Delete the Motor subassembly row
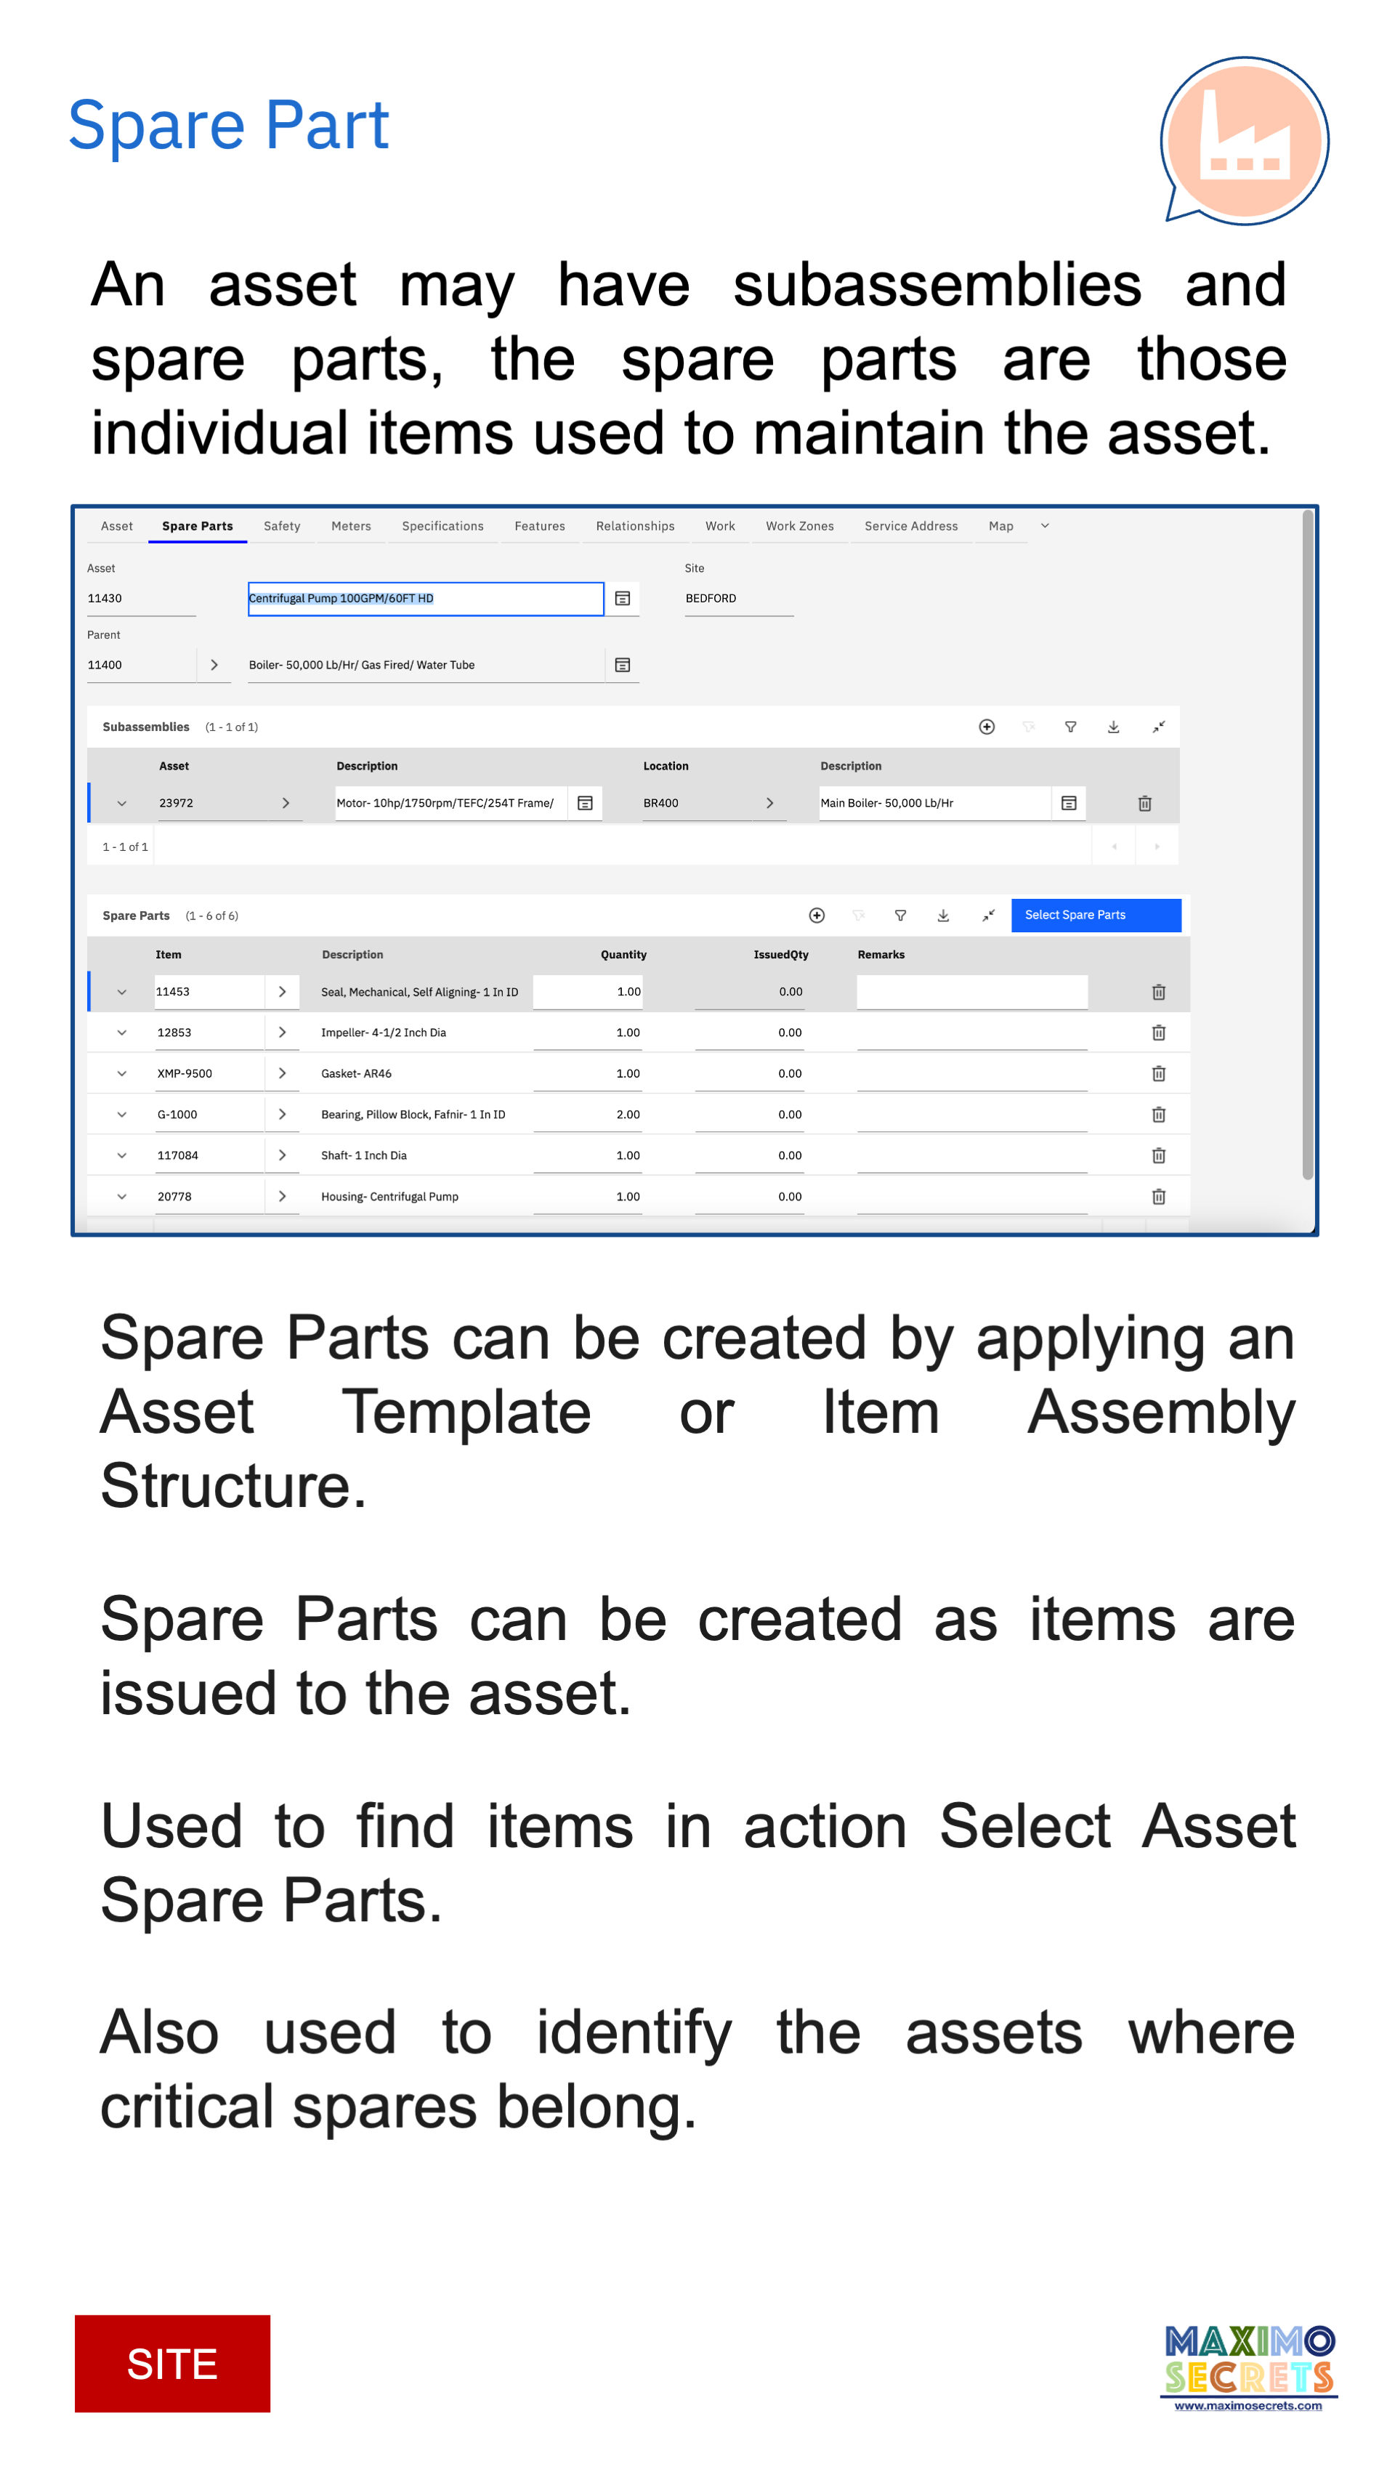 [1144, 802]
